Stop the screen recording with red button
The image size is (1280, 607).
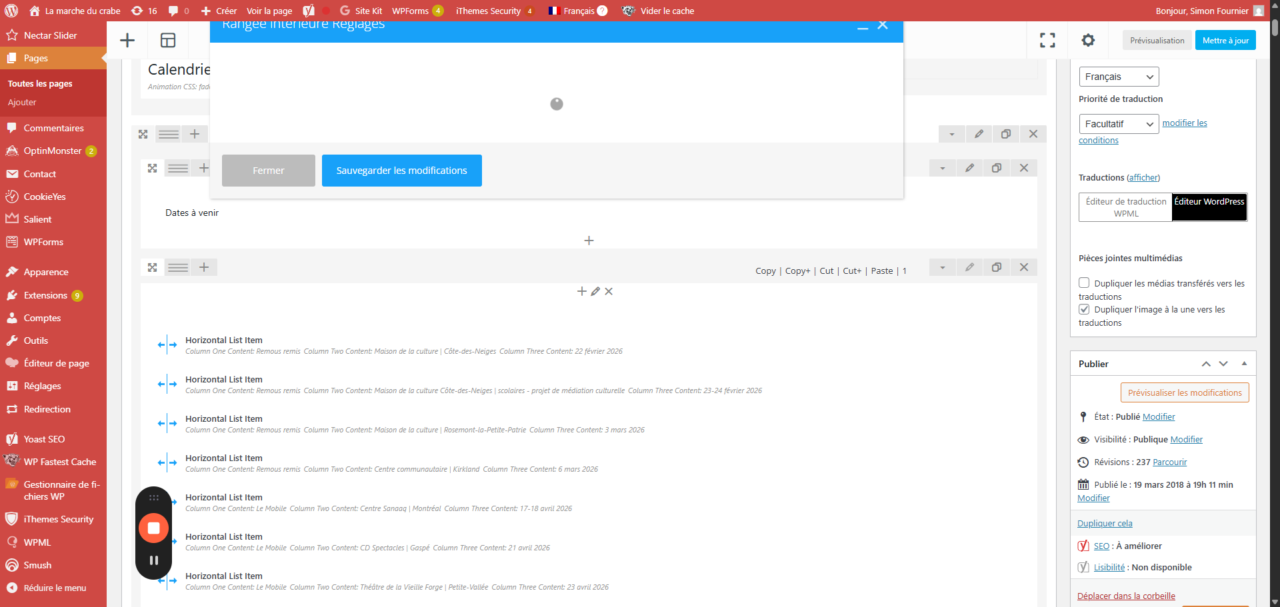coord(153,528)
